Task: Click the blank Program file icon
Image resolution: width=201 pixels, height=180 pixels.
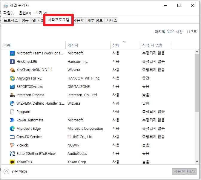Action: [x=12, y=112]
